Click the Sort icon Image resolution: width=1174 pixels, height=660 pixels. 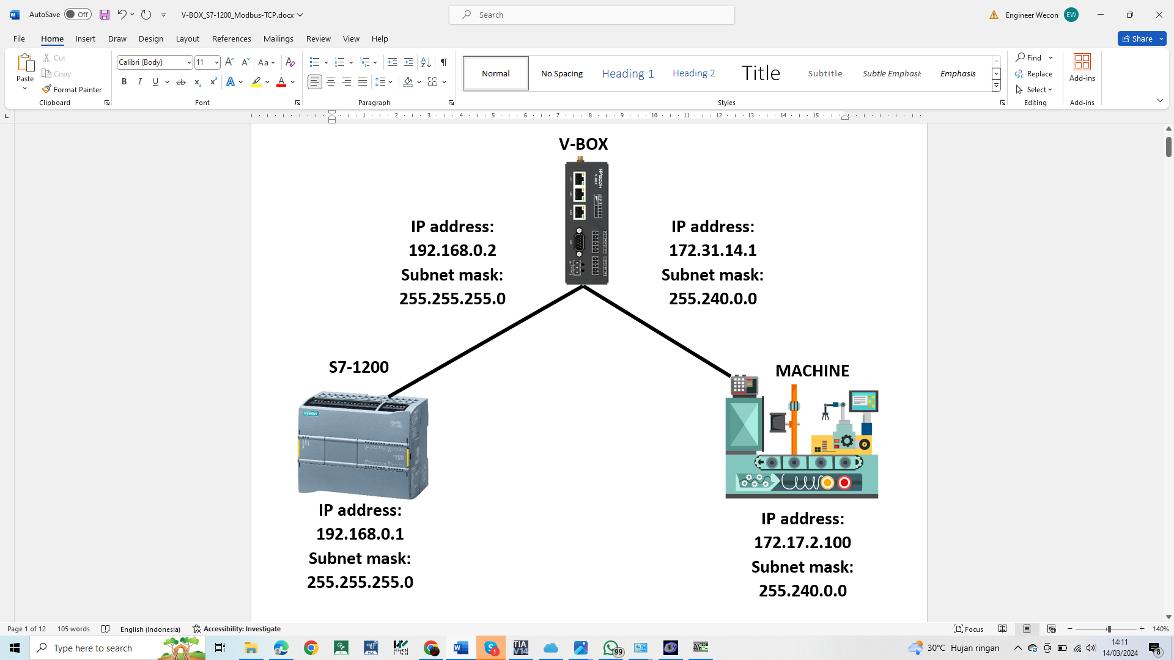coord(426,62)
